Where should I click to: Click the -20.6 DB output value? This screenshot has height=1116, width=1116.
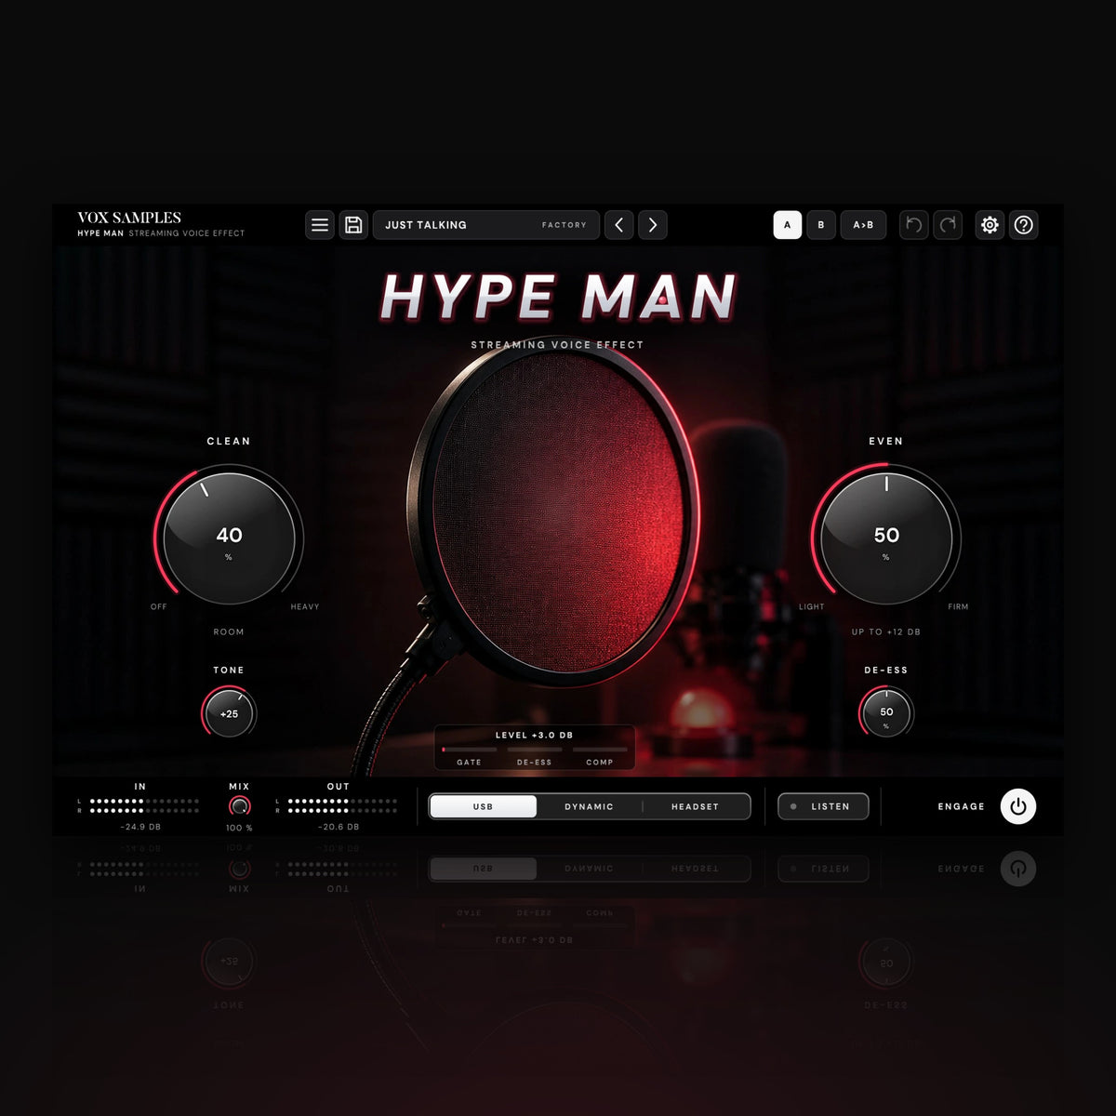click(339, 827)
